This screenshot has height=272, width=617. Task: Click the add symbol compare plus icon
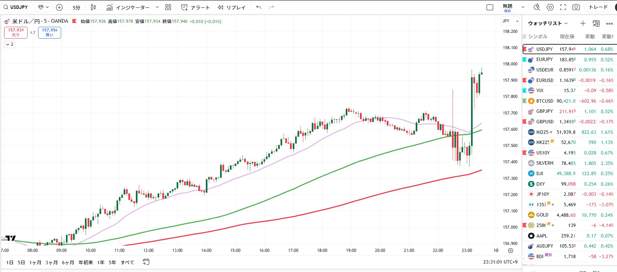pyautogui.click(x=59, y=7)
